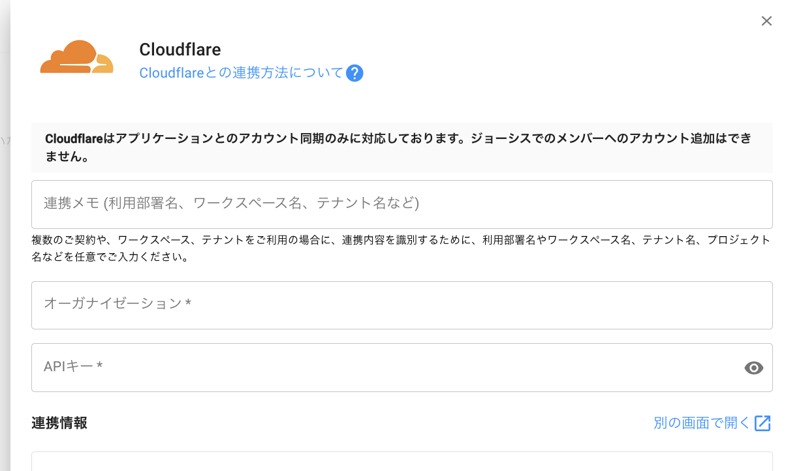Click the 連携情報 section heading
Image resolution: width=786 pixels, height=471 pixels.
[59, 423]
